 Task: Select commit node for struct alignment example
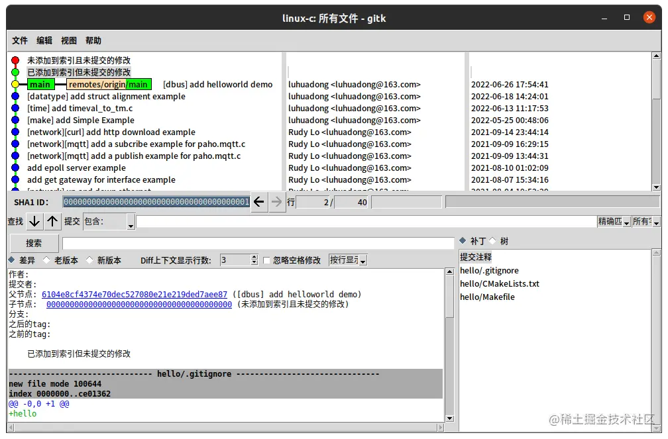coord(15,96)
